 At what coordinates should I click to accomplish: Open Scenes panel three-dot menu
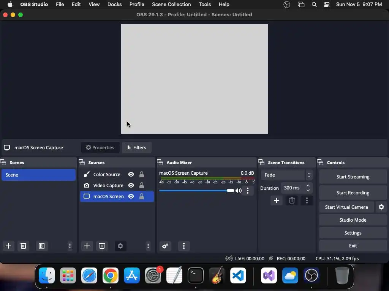point(70,246)
